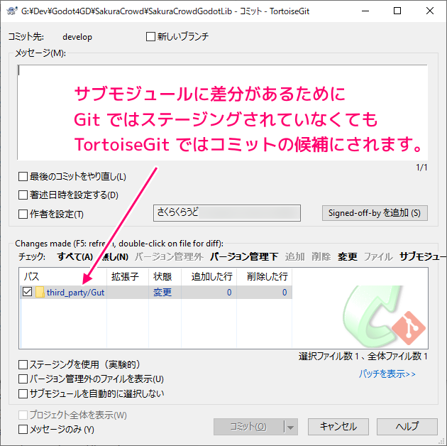Click the folder icon beside third_party/Gut

point(40,292)
